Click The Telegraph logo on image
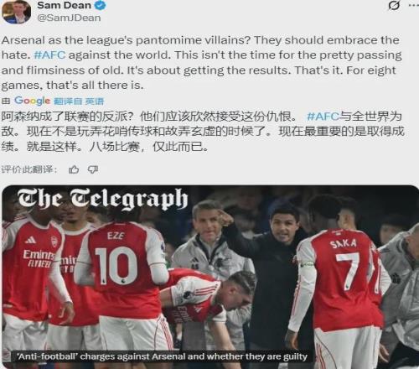 [103, 199]
